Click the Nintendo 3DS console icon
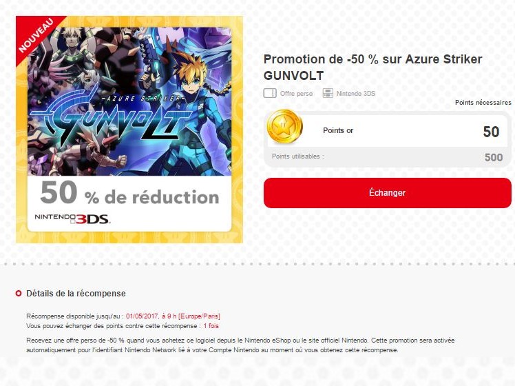This screenshot has height=386, width=515. point(328,93)
